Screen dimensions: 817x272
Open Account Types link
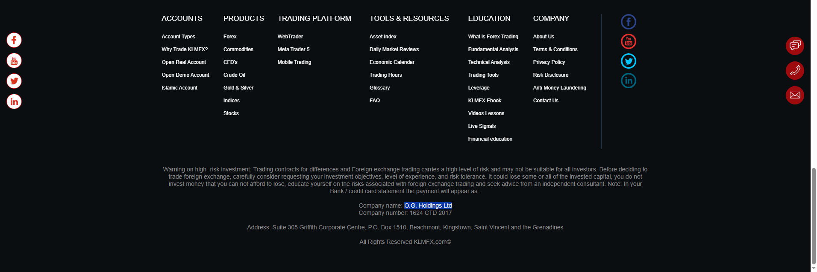click(x=178, y=37)
